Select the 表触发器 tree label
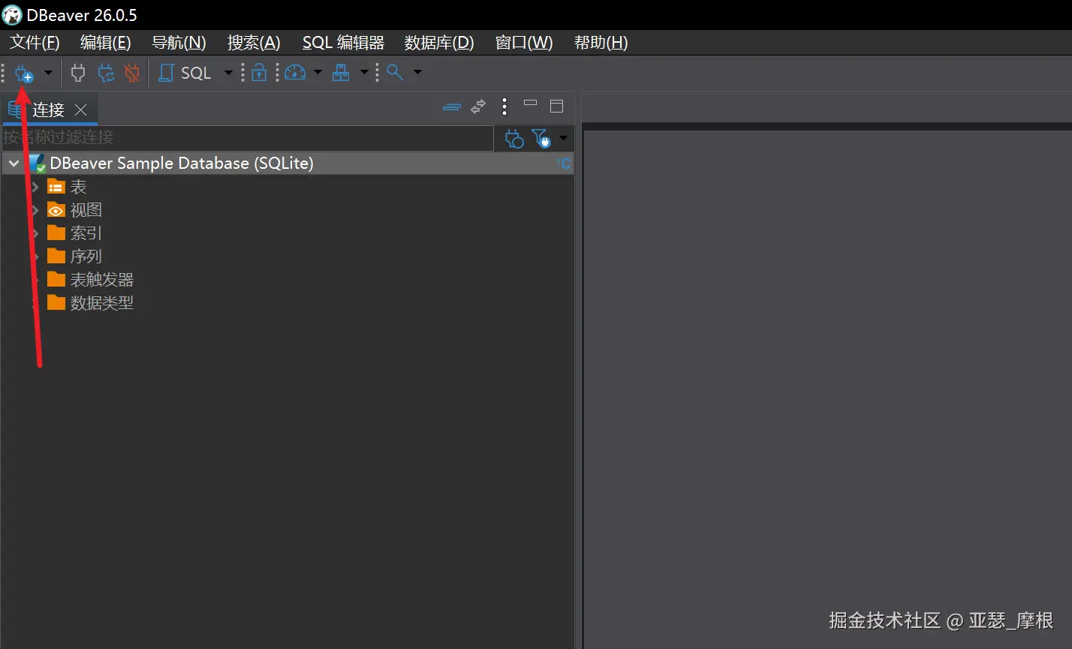The height and width of the screenshot is (649, 1072). click(102, 280)
